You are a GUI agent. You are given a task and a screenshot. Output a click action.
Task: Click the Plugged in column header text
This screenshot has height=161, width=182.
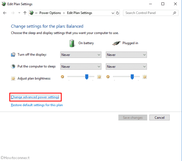130,43
